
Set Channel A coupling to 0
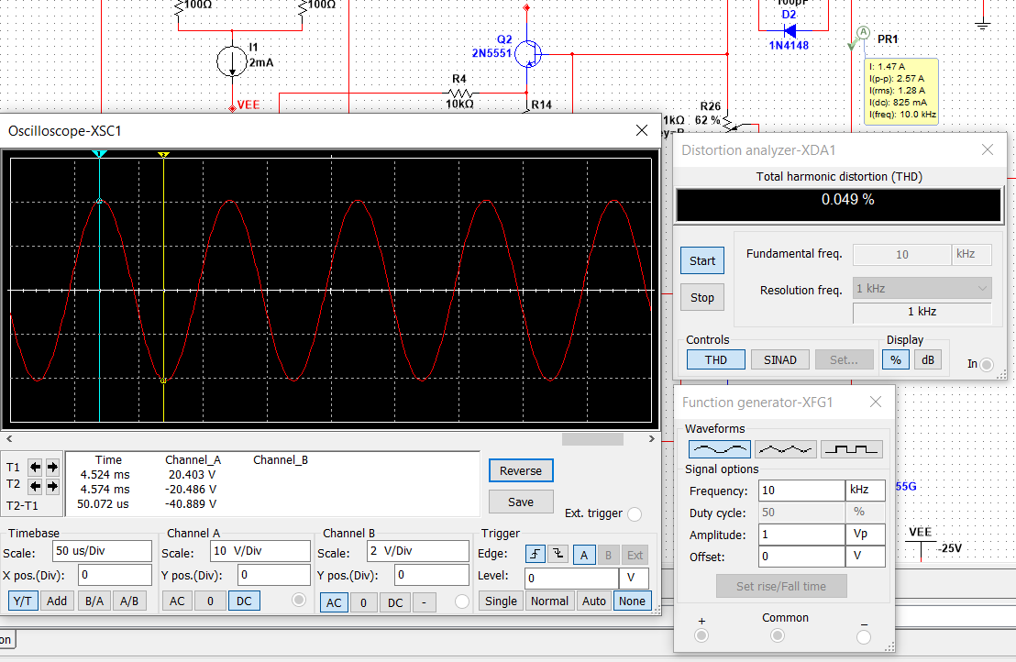(210, 601)
